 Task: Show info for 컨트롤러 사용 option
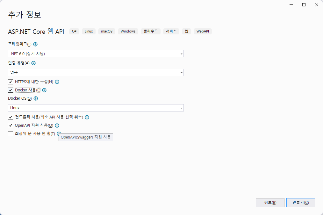coord(87,117)
